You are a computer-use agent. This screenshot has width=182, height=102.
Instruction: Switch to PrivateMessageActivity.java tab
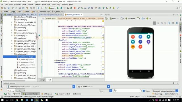51,15
